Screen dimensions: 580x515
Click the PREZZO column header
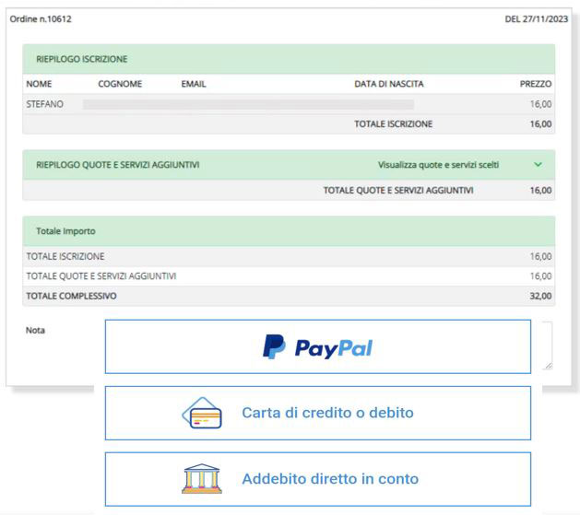pos(536,84)
